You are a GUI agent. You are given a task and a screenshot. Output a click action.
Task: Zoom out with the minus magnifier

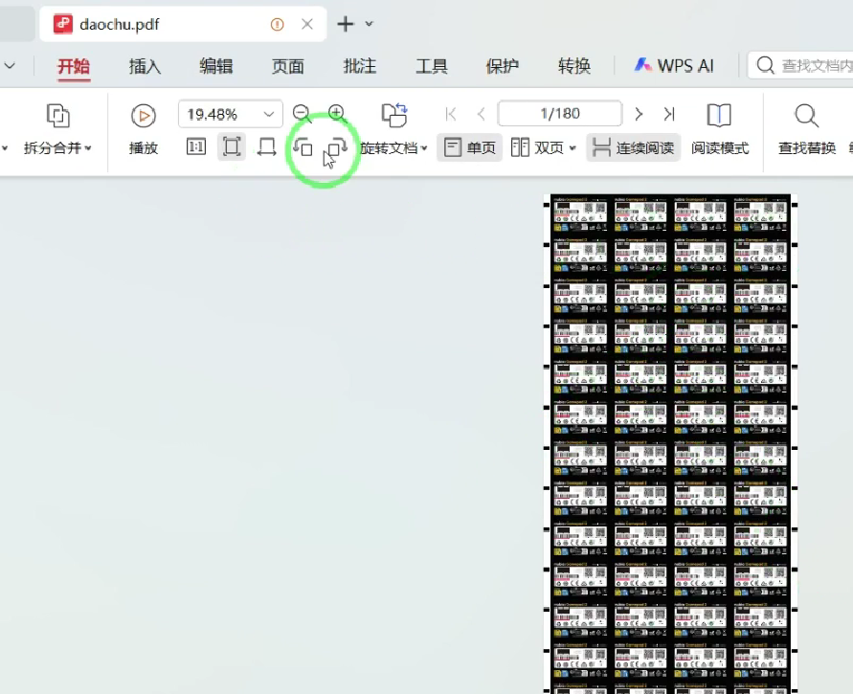(x=302, y=114)
